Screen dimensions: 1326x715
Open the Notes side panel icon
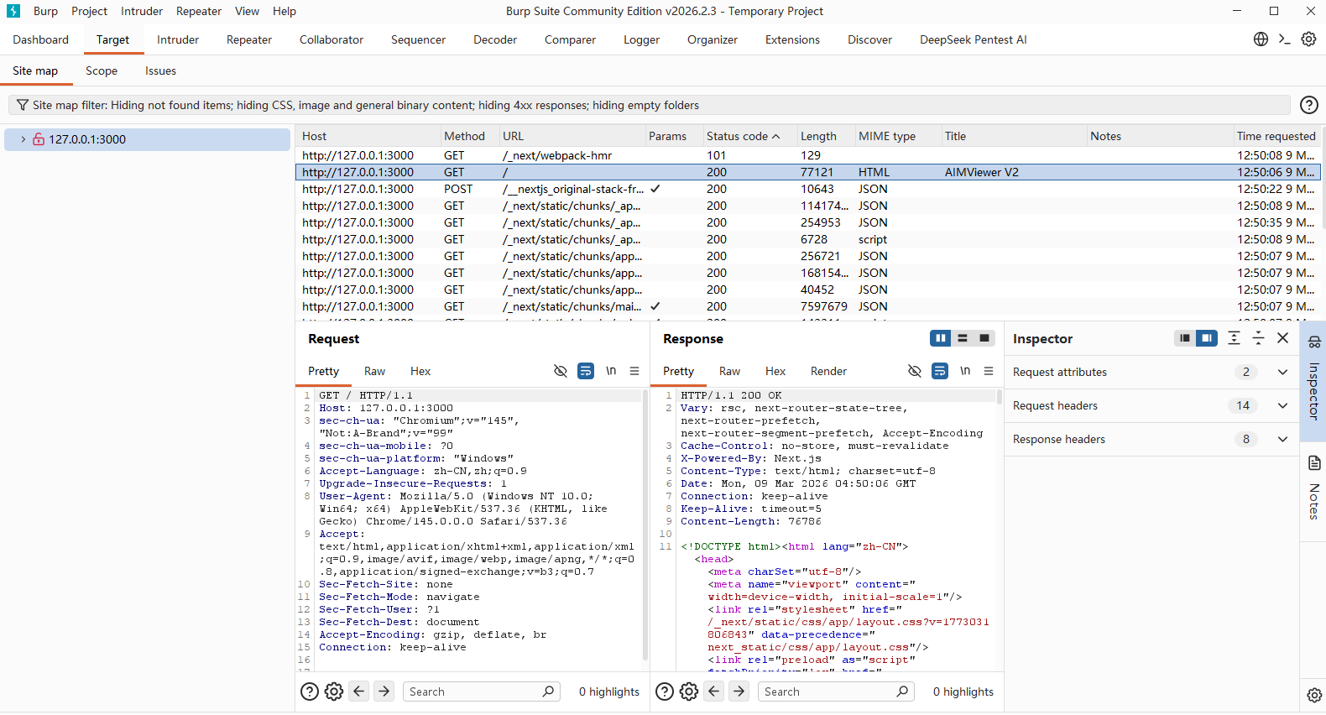[1314, 463]
